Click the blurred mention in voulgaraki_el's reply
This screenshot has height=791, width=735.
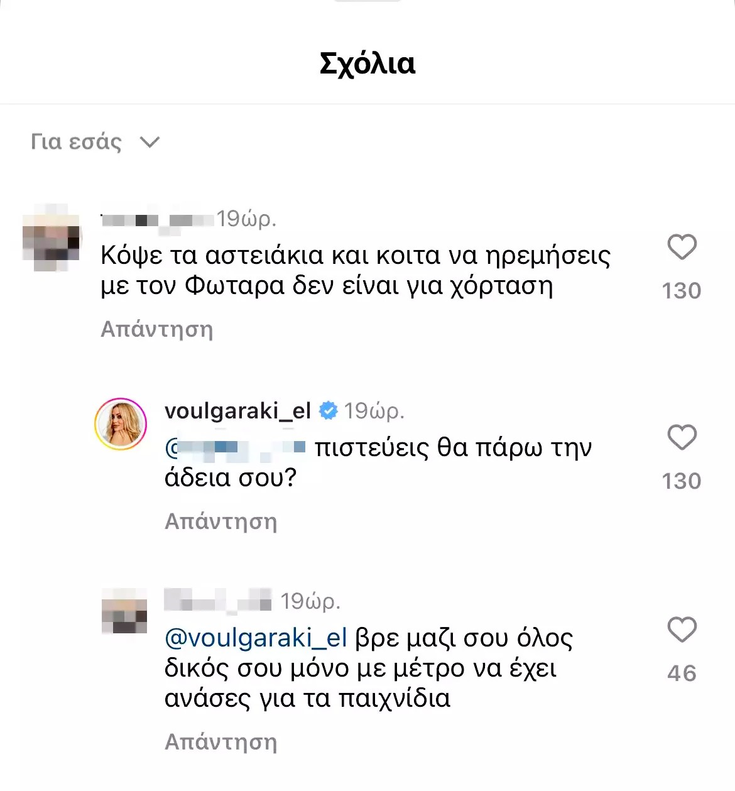pyautogui.click(x=236, y=448)
